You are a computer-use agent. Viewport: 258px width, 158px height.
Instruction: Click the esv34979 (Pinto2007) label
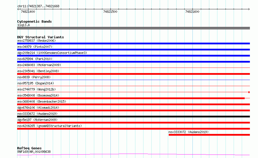click(35, 47)
